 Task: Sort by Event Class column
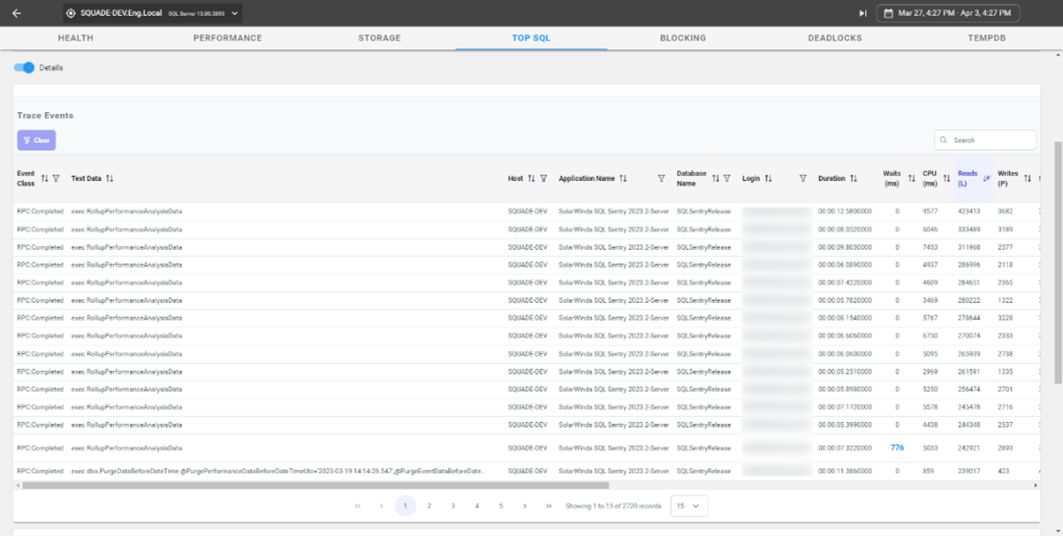click(x=44, y=178)
